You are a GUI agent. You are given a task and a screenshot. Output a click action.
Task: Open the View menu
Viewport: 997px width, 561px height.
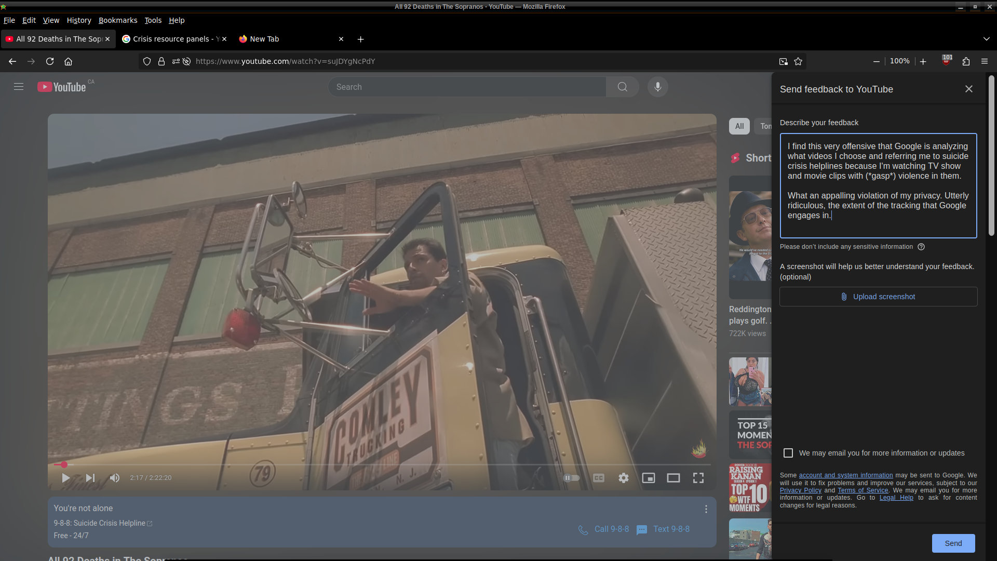coord(51,20)
